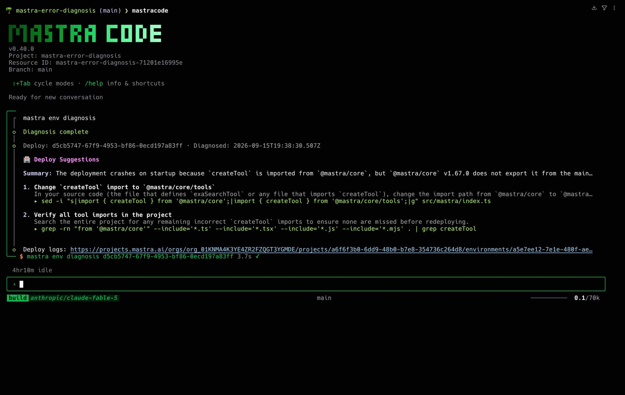This screenshot has width=625, height=395.
Task: Click the green checkmark after 3.7s
Action: 257,256
